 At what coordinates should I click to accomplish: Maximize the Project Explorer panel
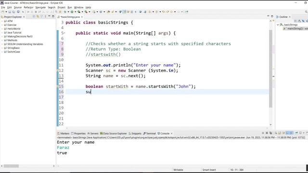pos(53,16)
